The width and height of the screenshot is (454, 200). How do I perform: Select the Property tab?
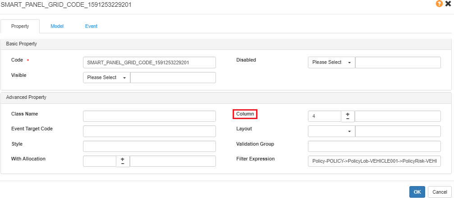point(20,26)
